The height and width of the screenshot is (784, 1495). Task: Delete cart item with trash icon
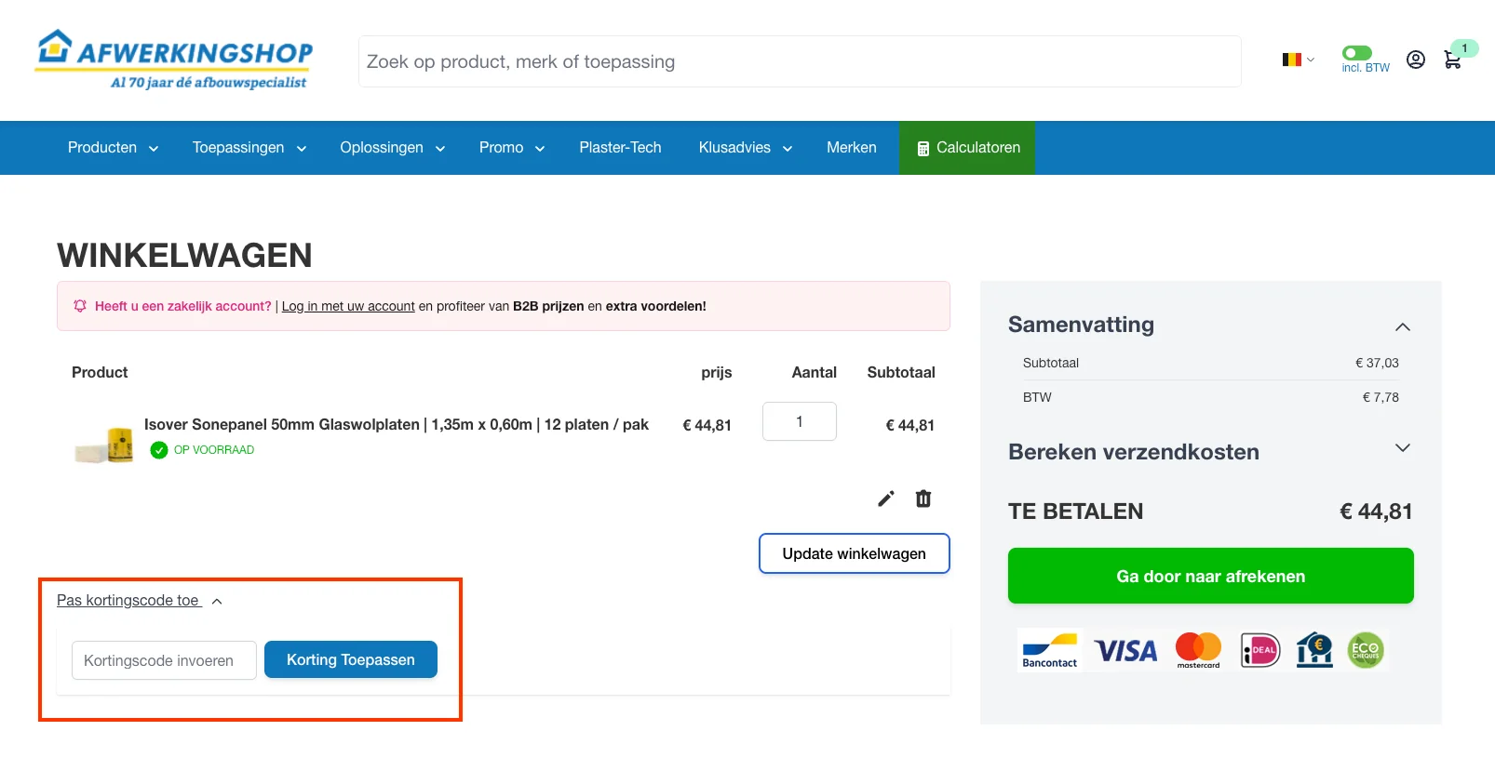(923, 498)
